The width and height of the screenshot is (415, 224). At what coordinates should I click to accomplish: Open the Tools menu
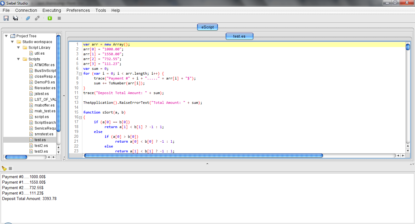101,10
